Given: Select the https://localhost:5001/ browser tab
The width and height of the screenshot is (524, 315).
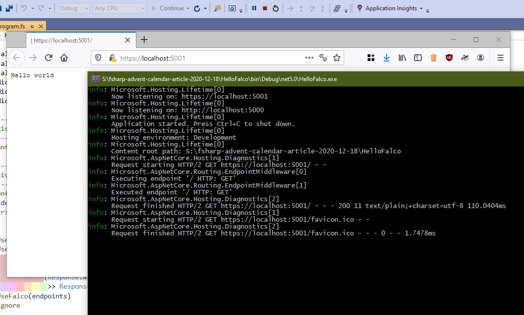Looking at the screenshot, I should click(73, 41).
